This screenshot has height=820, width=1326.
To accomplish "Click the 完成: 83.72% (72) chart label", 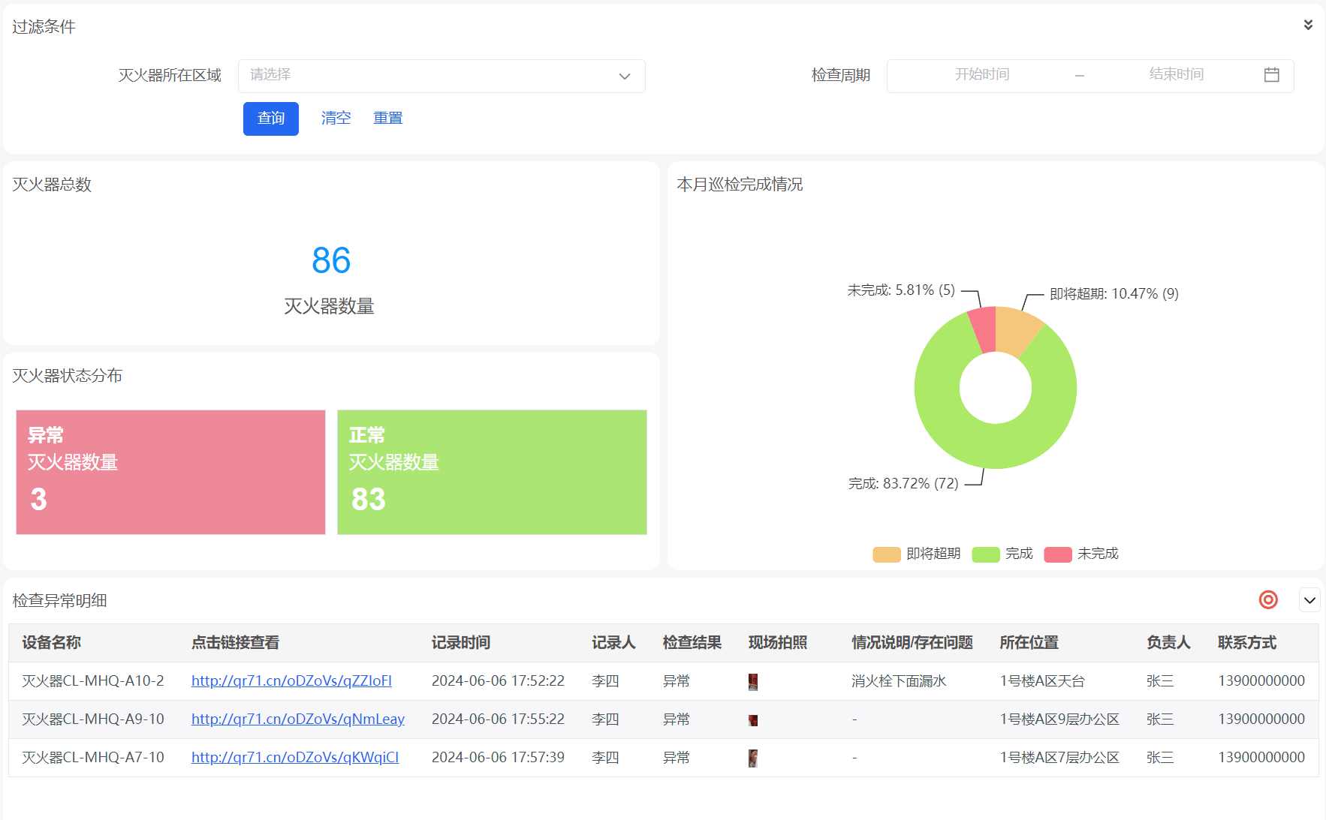I will coord(903,483).
